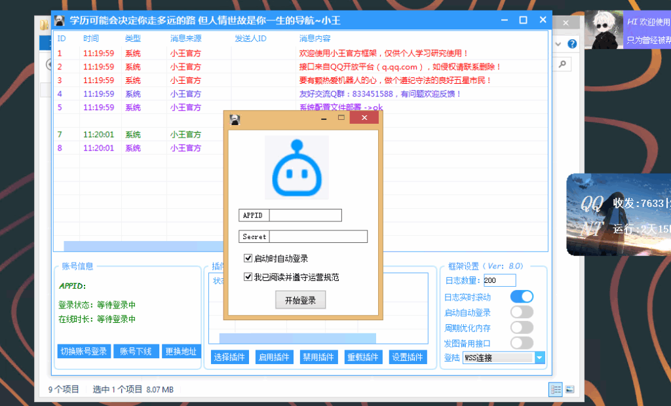671x406 pixels.
Task: Click the 重载插件 button
Action: [x=363, y=357]
